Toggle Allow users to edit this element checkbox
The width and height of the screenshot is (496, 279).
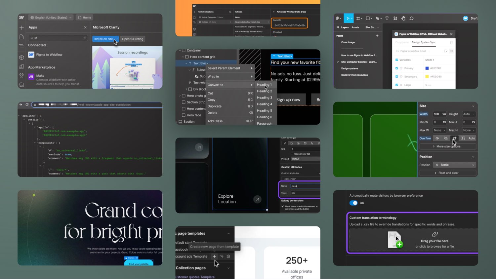point(282,206)
